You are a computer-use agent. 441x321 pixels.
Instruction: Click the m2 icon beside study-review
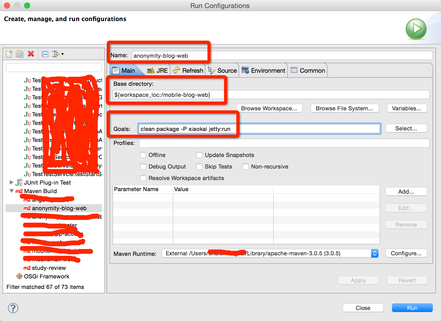point(27,268)
